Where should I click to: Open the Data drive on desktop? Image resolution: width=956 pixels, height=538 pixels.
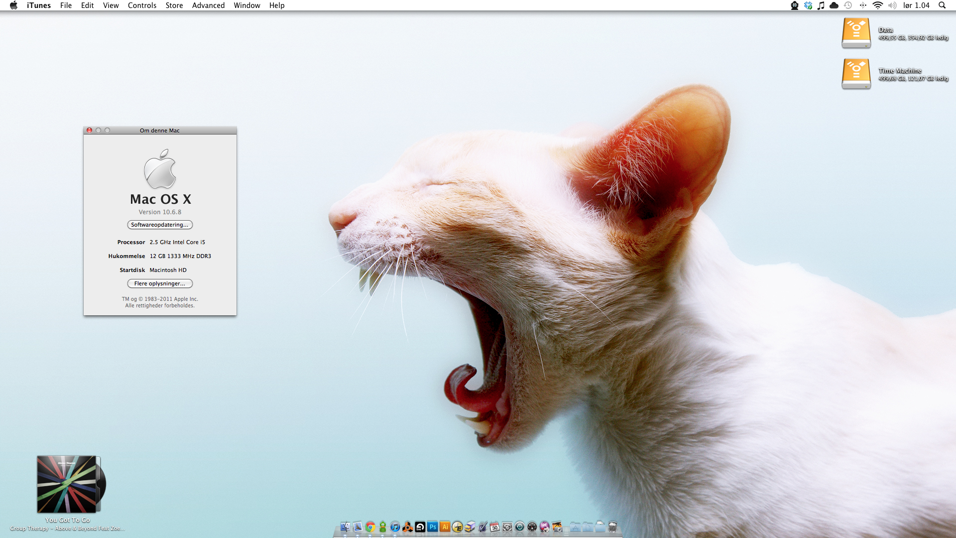point(856,33)
